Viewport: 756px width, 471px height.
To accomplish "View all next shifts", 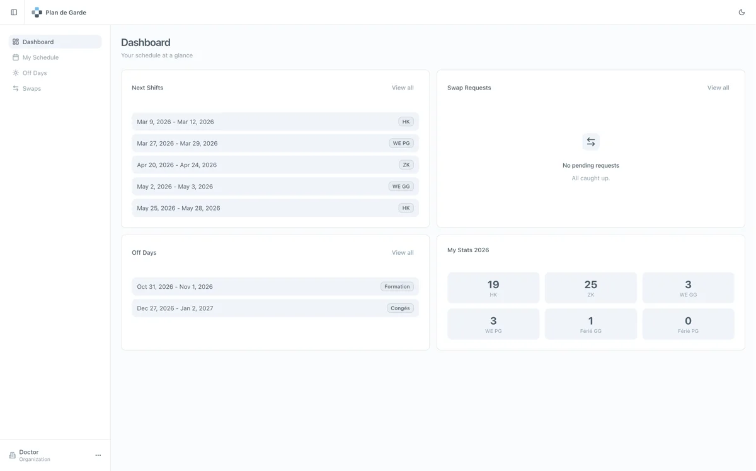I will (402, 88).
